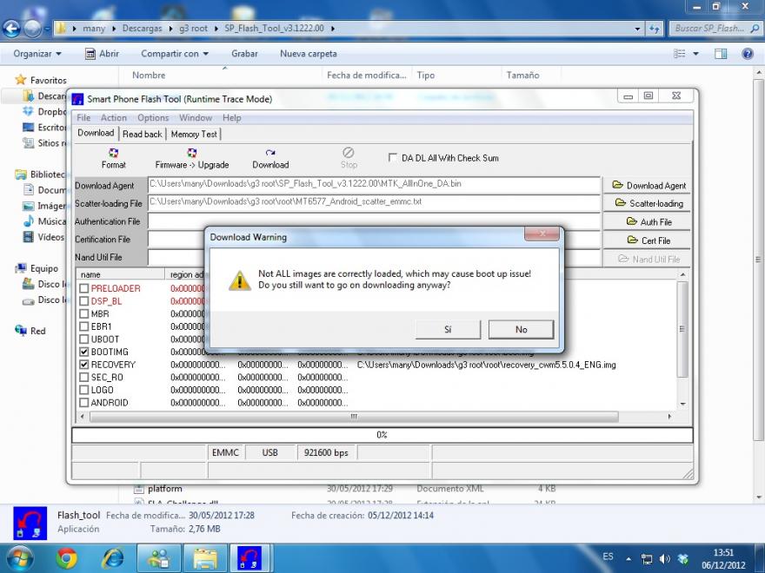Click the Nand Util File button

tap(648, 259)
